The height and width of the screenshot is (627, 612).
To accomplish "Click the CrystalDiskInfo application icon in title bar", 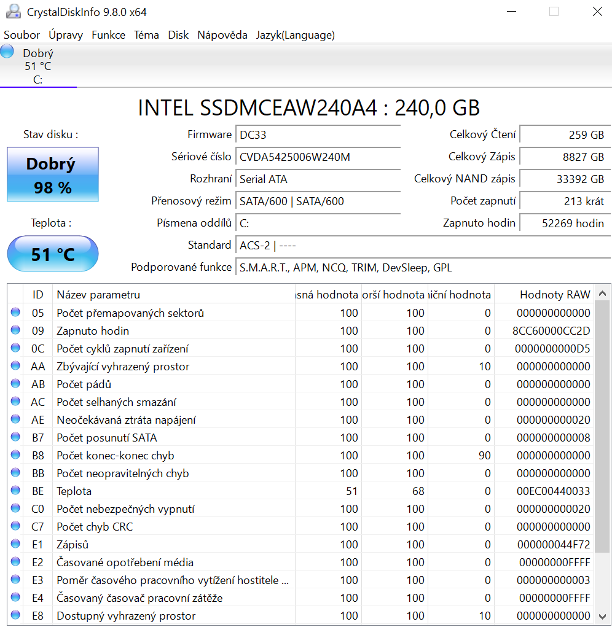I will (x=13, y=11).
